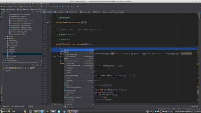Open the VCS menu

click(37, 4)
